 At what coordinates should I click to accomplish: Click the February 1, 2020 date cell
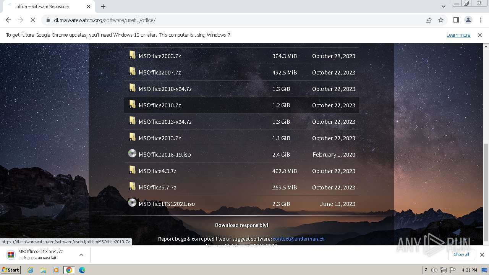pyautogui.click(x=334, y=154)
